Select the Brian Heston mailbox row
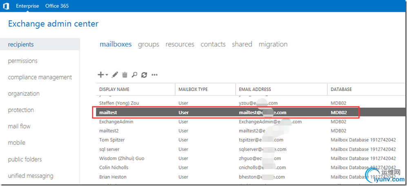The width and height of the screenshot is (407, 186). 251,177
